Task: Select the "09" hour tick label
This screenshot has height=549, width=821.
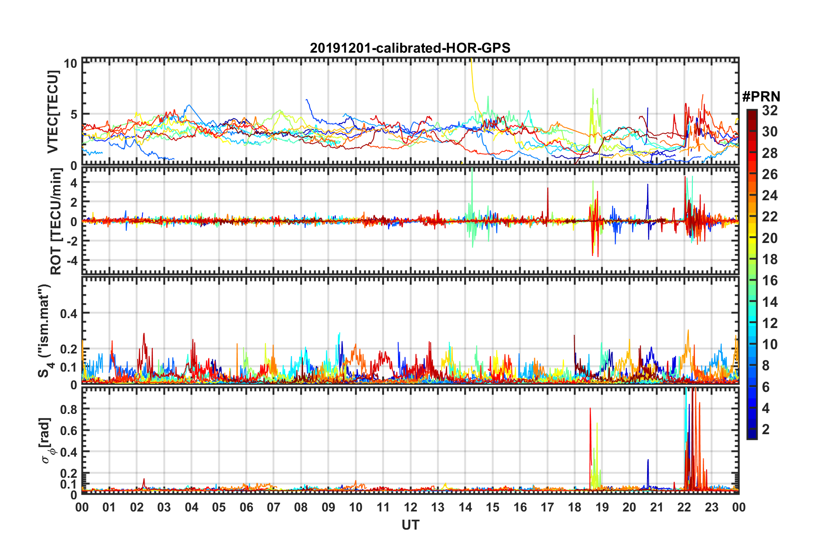Action: (328, 507)
